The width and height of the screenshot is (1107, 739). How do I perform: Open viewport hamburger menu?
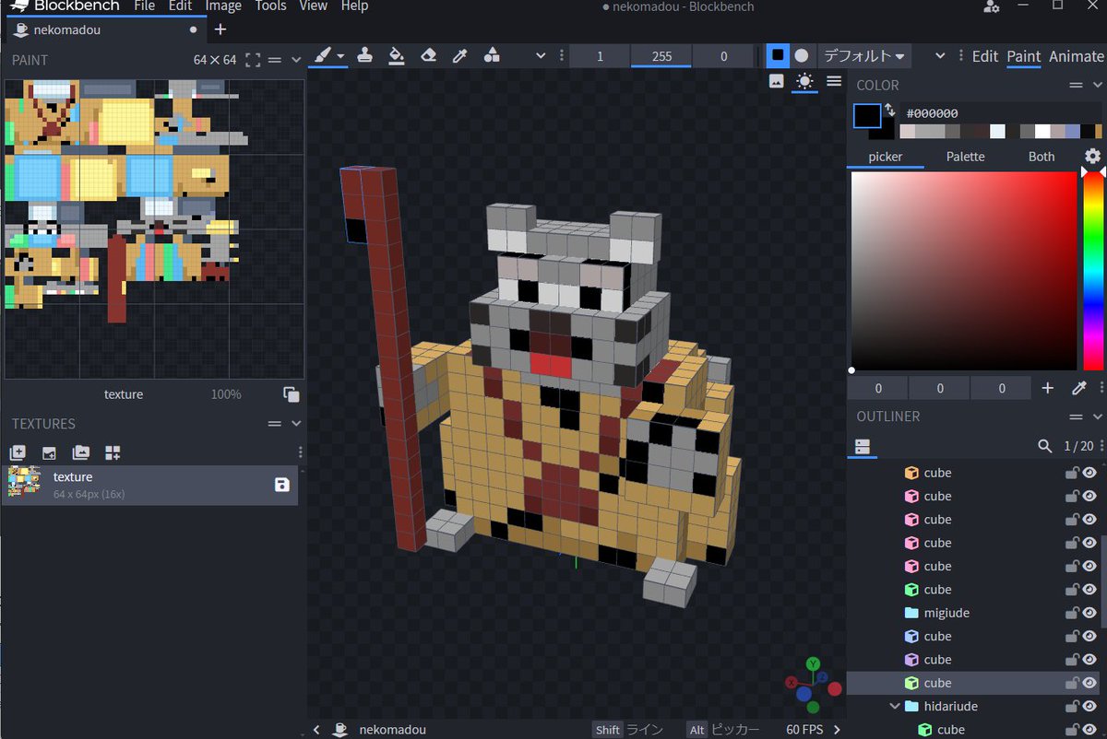pyautogui.click(x=834, y=81)
